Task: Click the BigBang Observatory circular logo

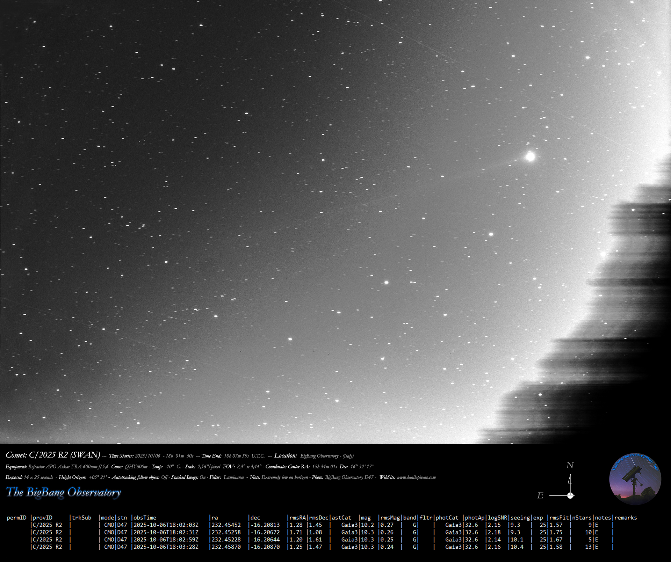Action: 635,479
